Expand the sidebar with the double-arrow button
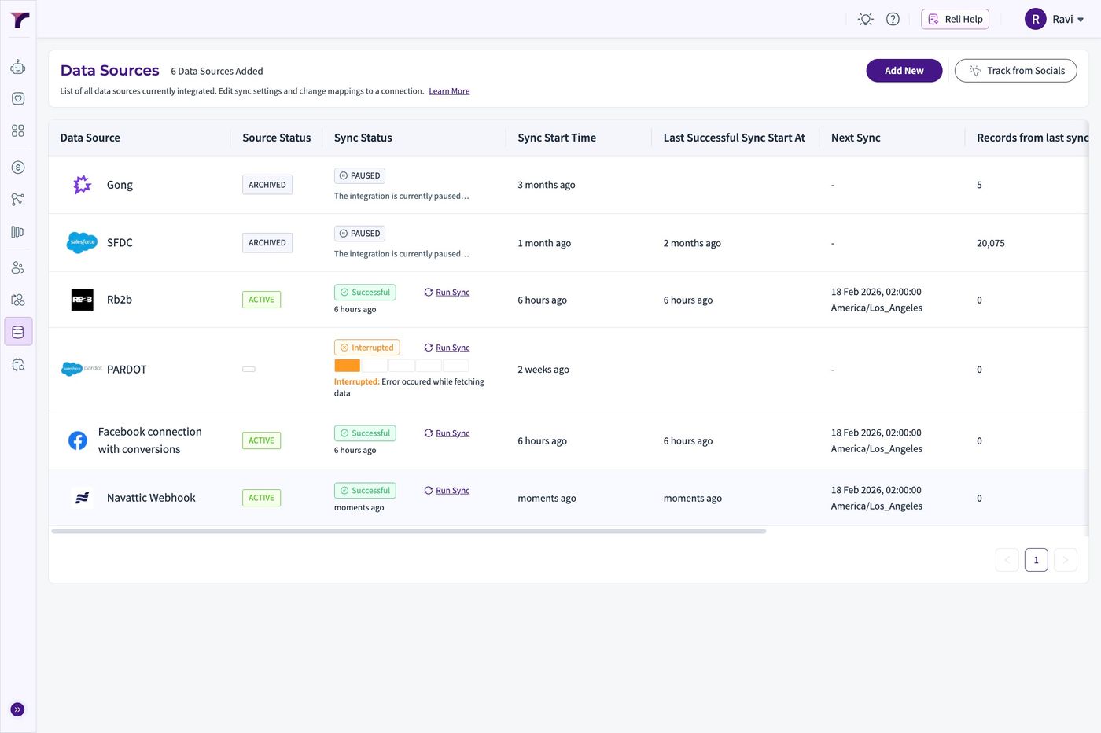Image resolution: width=1101 pixels, height=733 pixels. pyautogui.click(x=17, y=709)
